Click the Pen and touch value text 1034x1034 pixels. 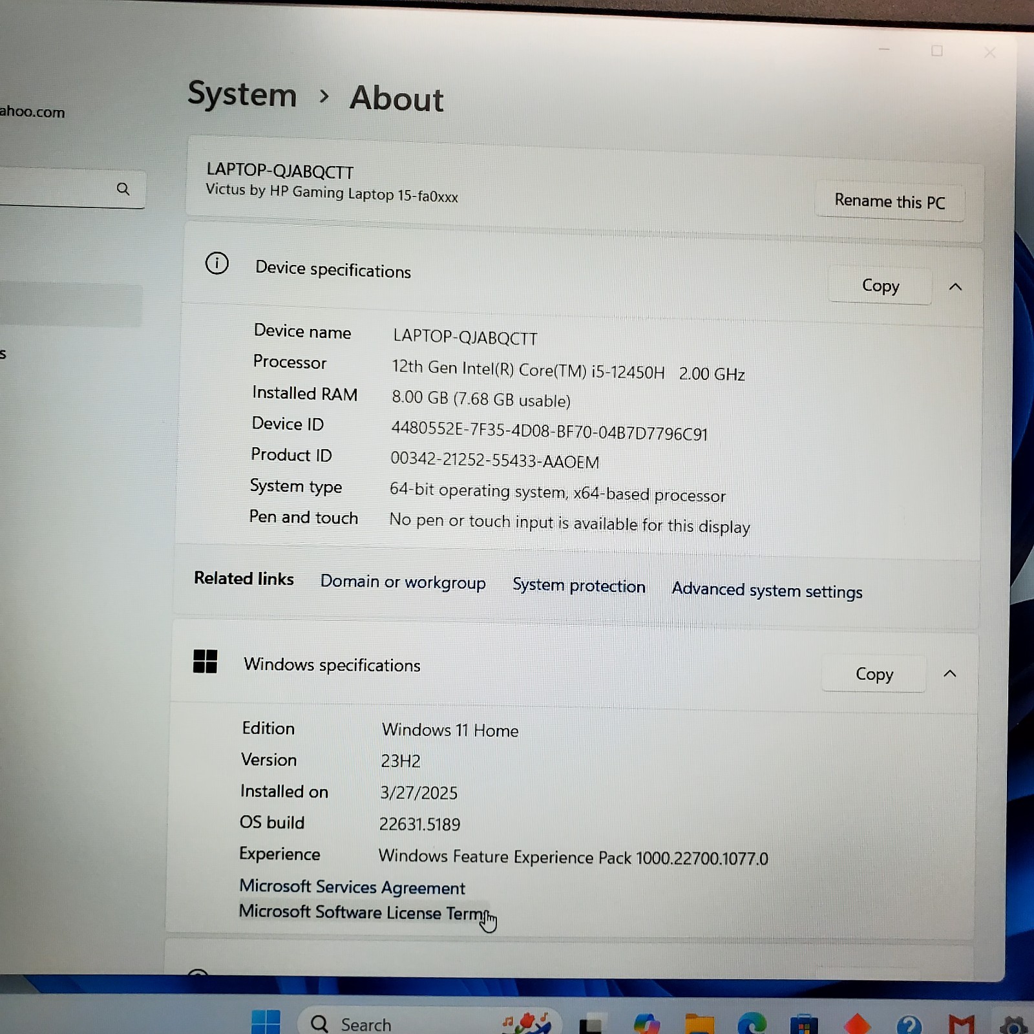[x=569, y=523]
